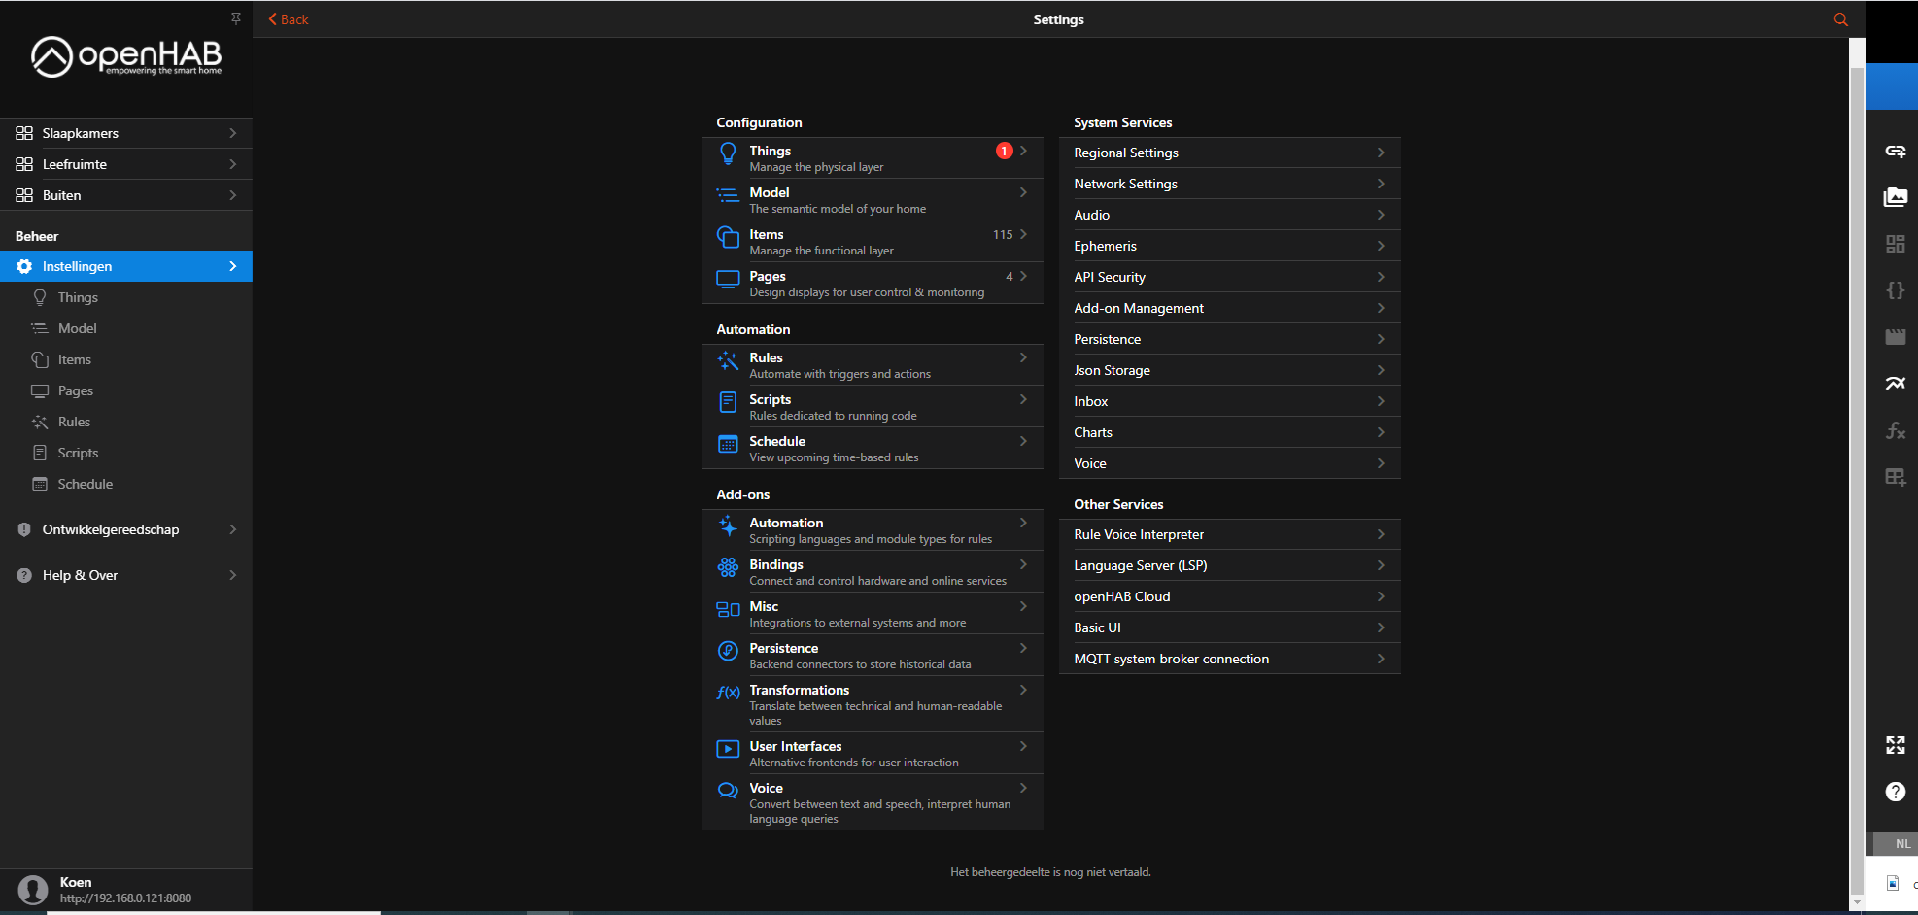Click the red 1 badge on Things
Image resolution: width=1918 pixels, height=915 pixels.
pos(1004,151)
